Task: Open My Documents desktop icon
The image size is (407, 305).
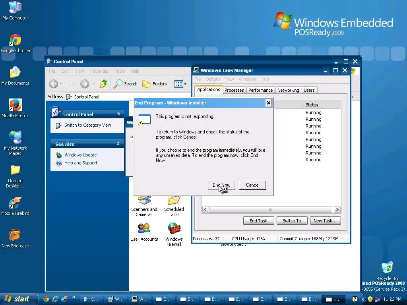Action: click(15, 76)
